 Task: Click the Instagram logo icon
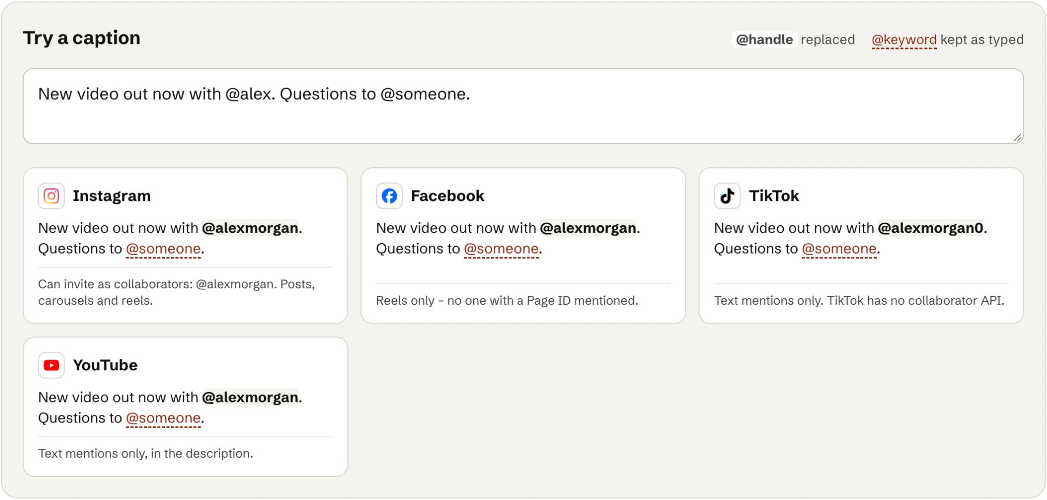[51, 196]
